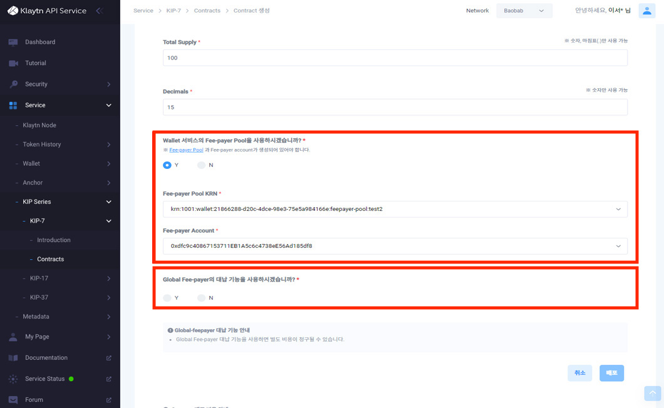Expand the Anchor submenu chevron

[109, 183]
